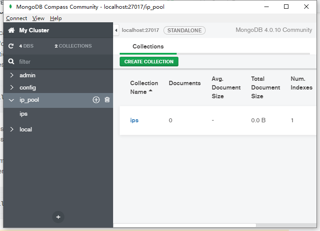Expand the config database chevron
Screen dimensions: 320x231
(12, 87)
